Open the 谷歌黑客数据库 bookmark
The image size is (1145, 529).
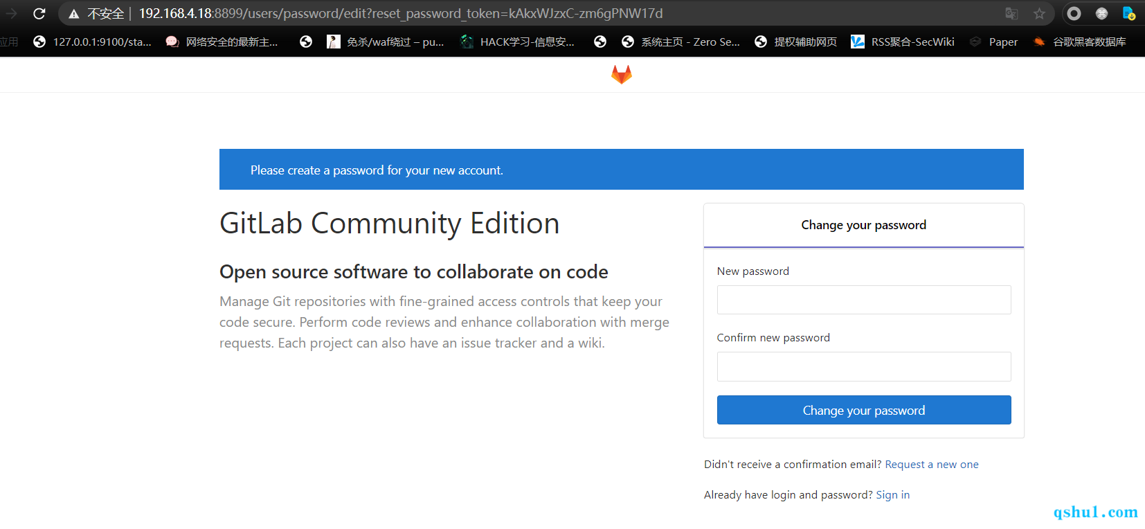(1079, 42)
